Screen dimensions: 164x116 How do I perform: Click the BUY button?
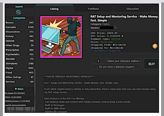click(151, 64)
